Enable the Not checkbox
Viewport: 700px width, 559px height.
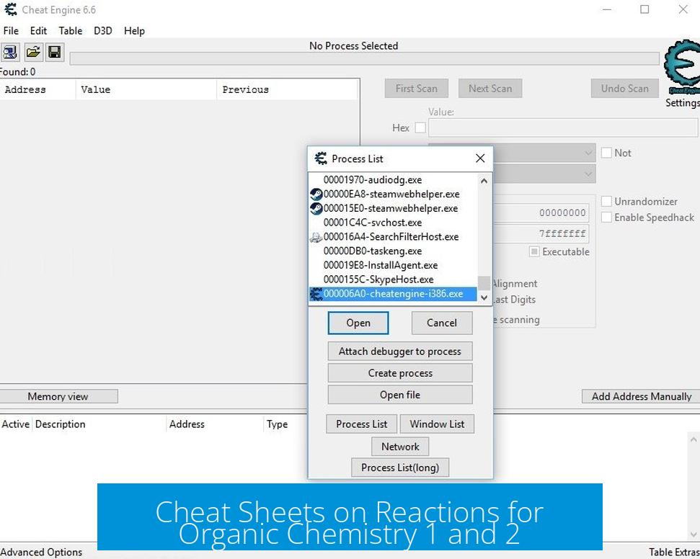pyautogui.click(x=606, y=153)
